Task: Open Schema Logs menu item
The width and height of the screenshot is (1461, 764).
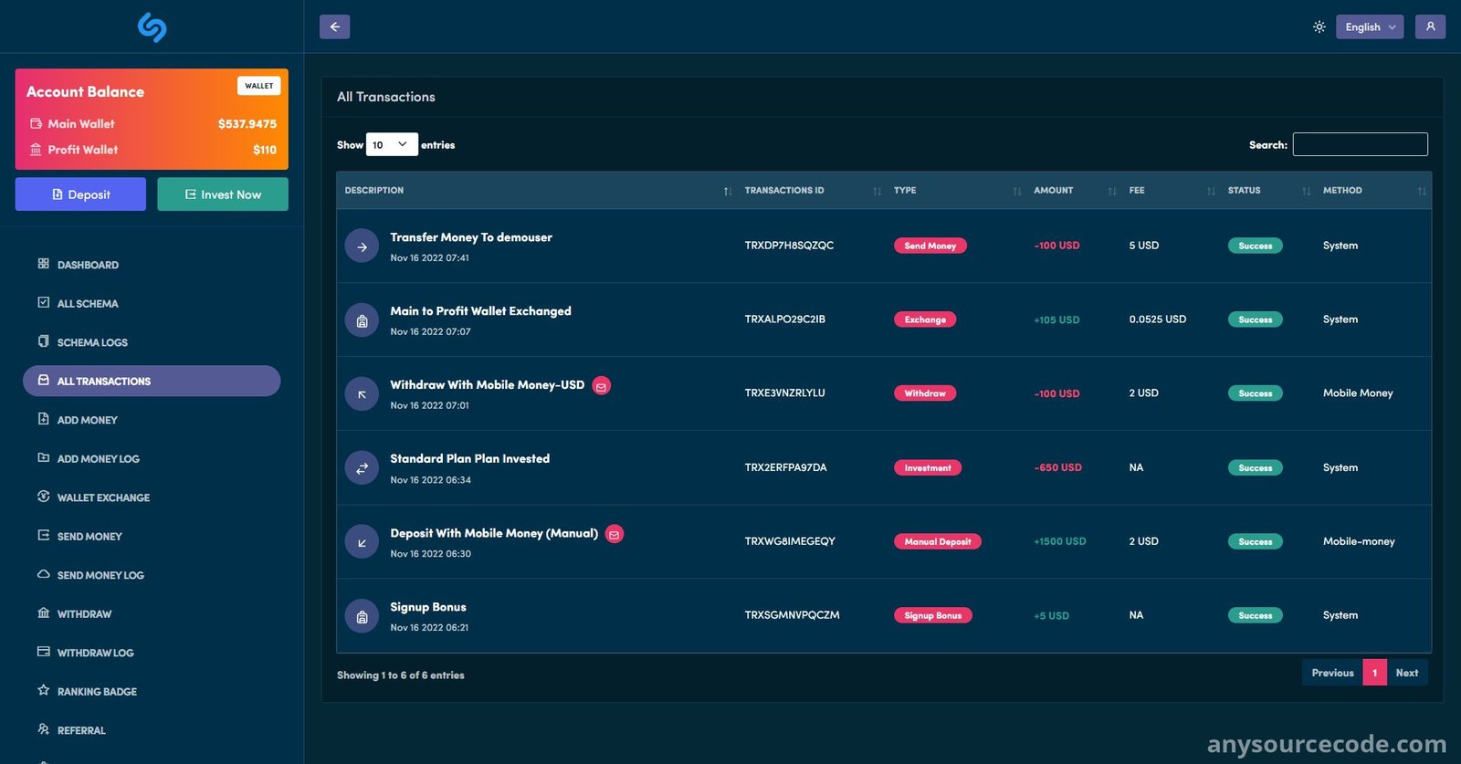Action: [x=152, y=342]
